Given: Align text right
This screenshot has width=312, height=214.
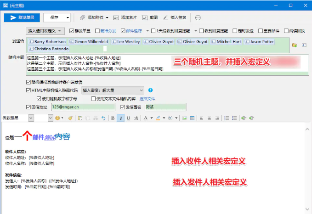Looking at the screenshot, I should click(x=217, y=118).
